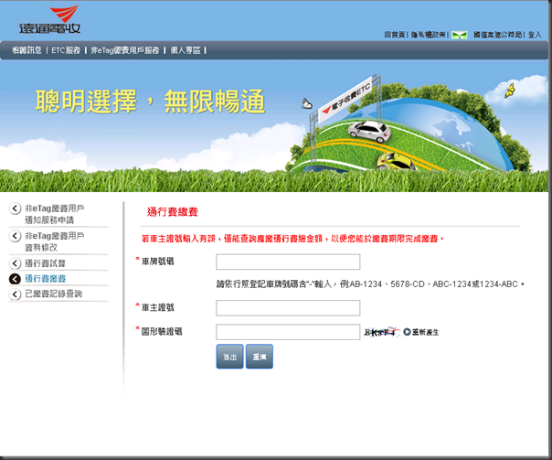Focus the 圖形驗證碼 input field

click(288, 332)
